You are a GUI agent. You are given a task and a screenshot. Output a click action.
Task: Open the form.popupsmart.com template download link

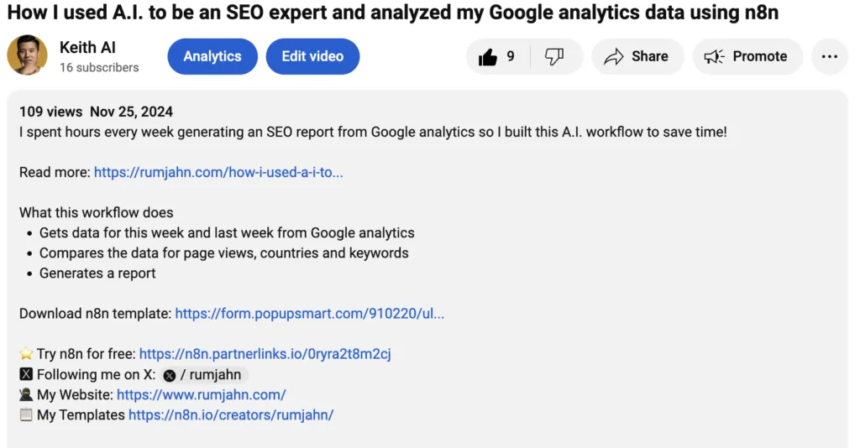point(310,314)
